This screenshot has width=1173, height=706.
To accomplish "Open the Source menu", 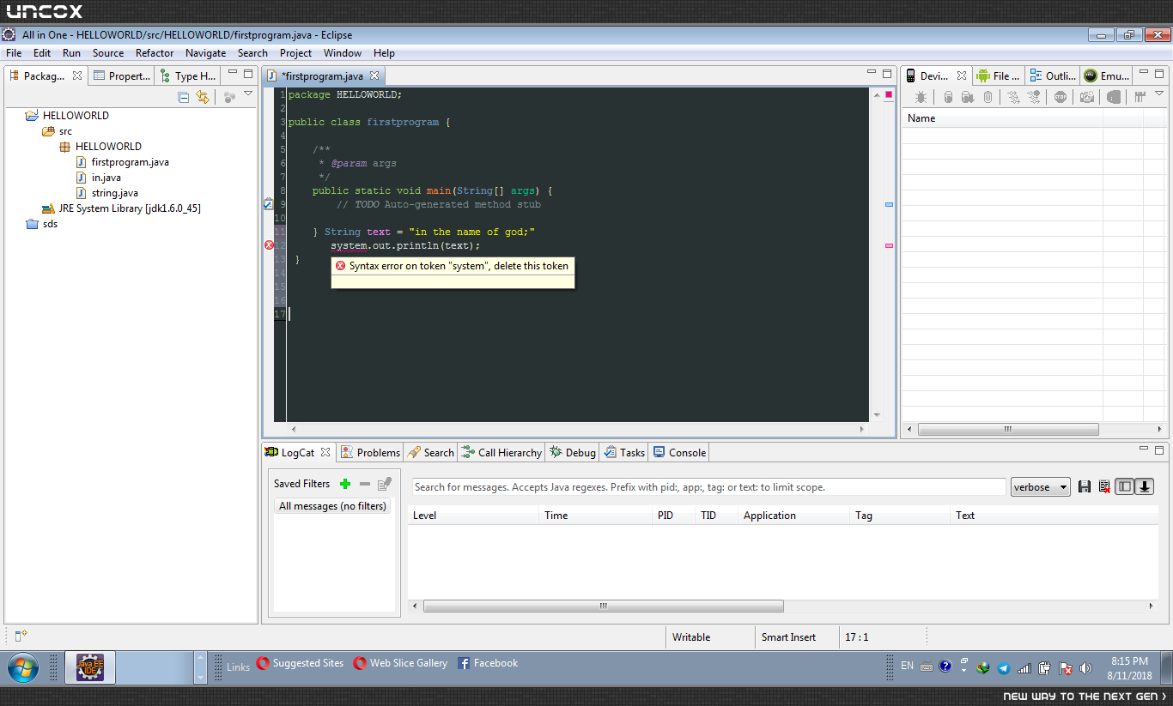I will [x=108, y=52].
